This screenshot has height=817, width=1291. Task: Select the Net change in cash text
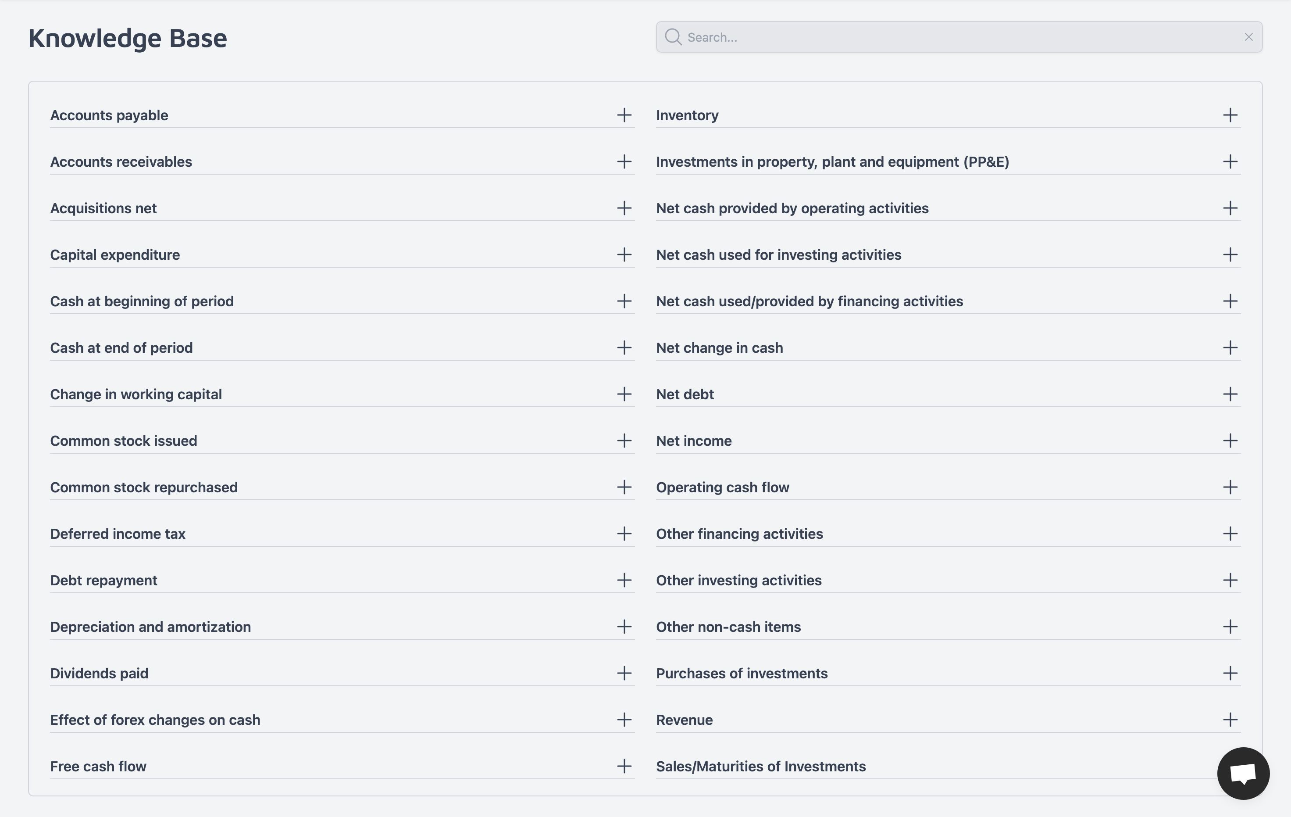tap(720, 348)
